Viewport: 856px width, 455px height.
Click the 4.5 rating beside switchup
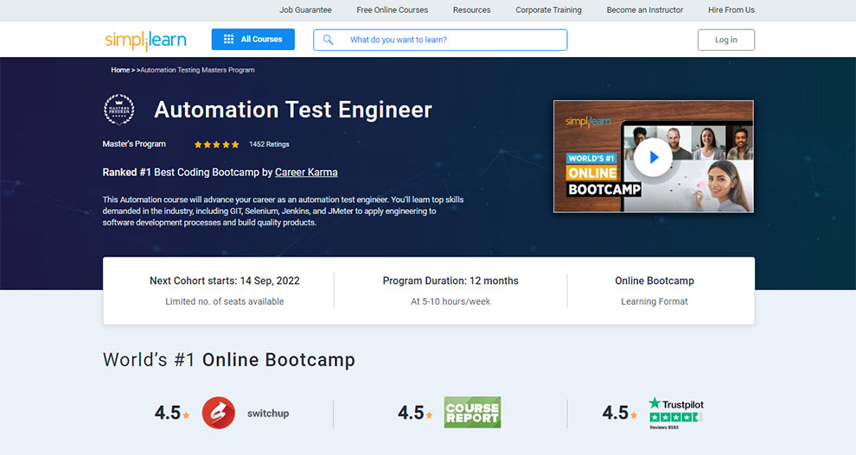pyautogui.click(x=168, y=413)
